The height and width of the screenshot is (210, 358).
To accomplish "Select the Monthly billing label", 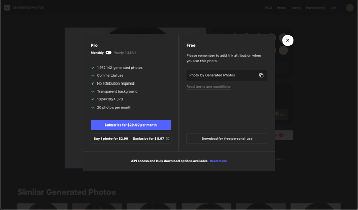I will (97, 53).
